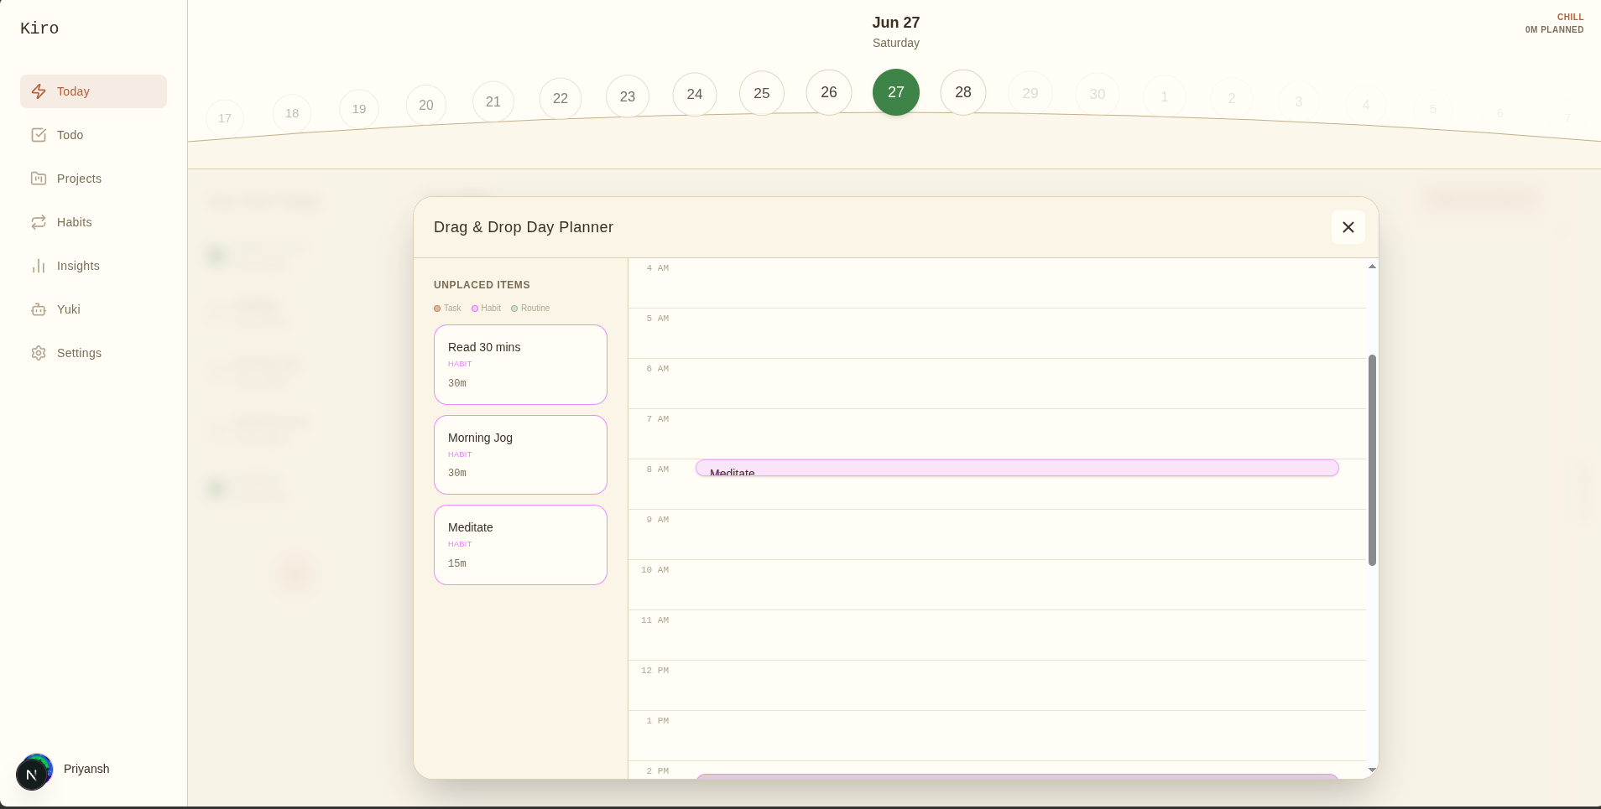Select date 26 in the date strip
1601x809 pixels.
click(829, 92)
